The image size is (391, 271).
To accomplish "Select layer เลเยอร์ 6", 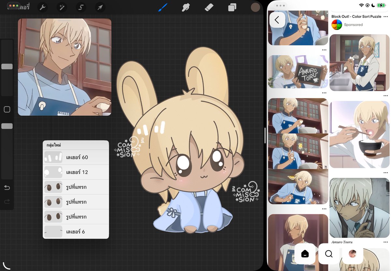I will point(76,232).
